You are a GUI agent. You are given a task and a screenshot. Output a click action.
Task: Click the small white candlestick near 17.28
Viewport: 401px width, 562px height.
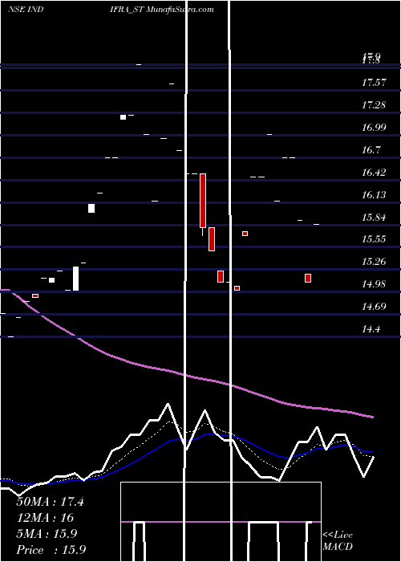pos(124,117)
